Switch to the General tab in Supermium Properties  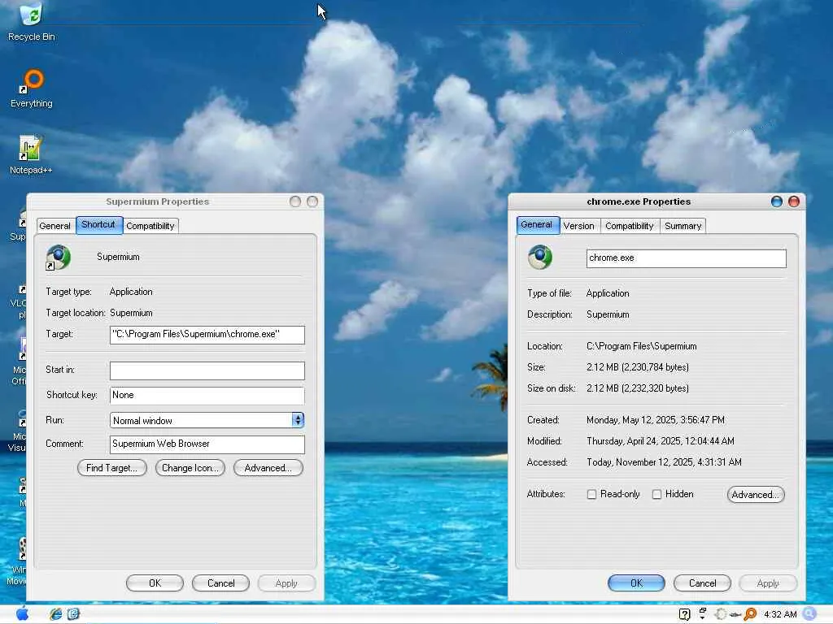(55, 226)
